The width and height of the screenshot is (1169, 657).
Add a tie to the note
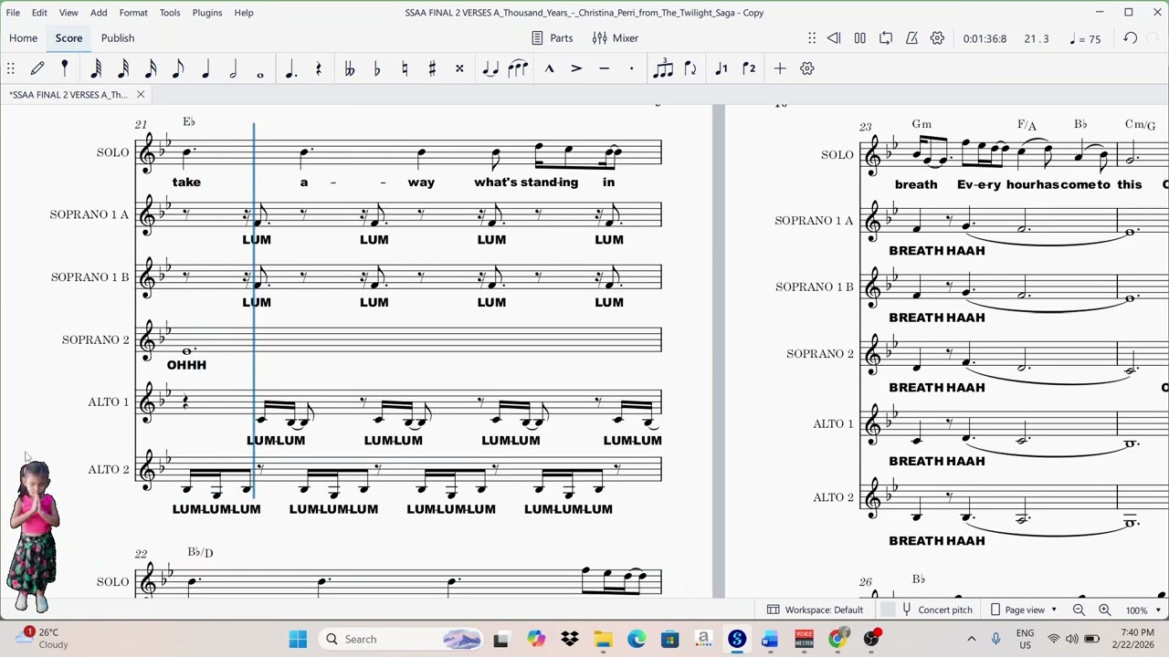(x=490, y=68)
